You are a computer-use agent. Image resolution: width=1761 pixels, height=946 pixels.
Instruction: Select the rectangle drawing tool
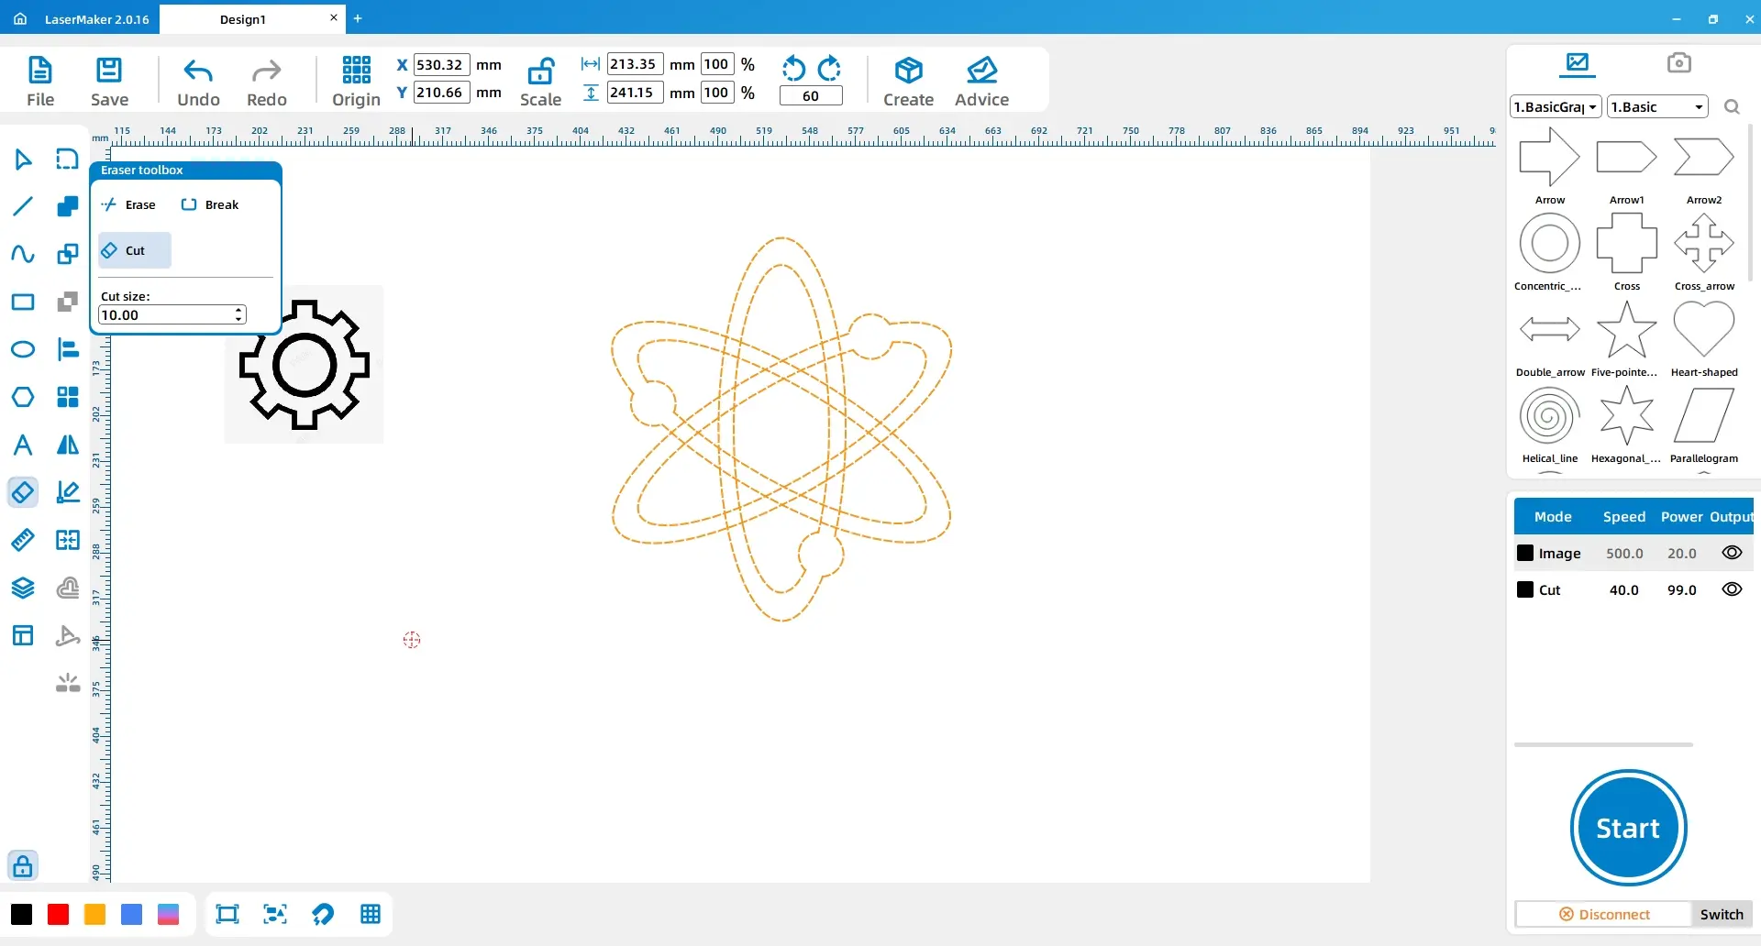click(23, 302)
